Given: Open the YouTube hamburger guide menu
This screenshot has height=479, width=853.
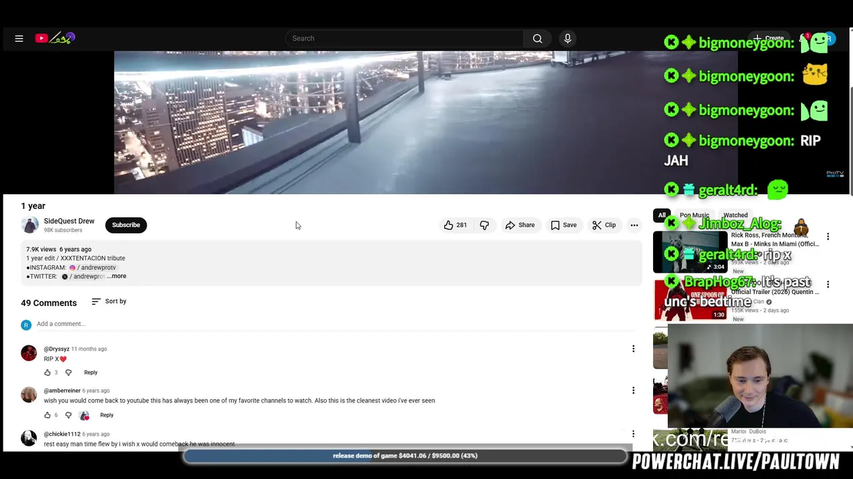Looking at the screenshot, I should pyautogui.click(x=19, y=39).
